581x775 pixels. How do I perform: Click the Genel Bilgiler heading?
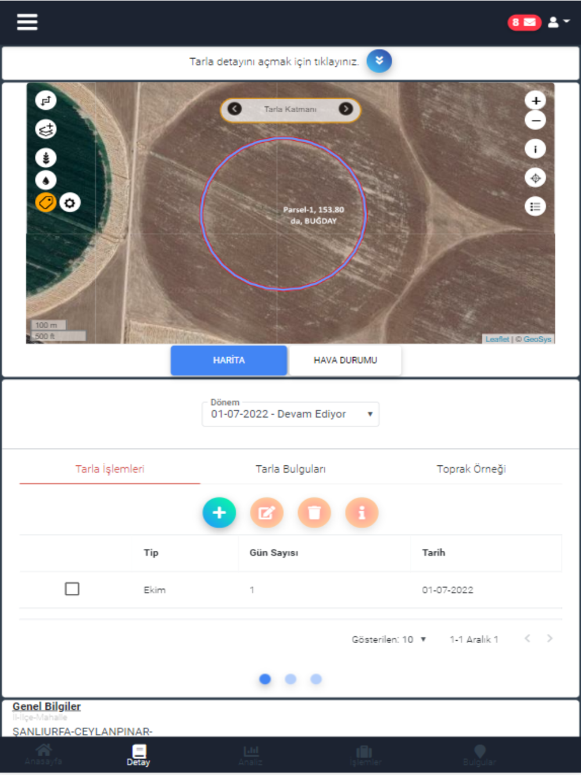click(46, 706)
